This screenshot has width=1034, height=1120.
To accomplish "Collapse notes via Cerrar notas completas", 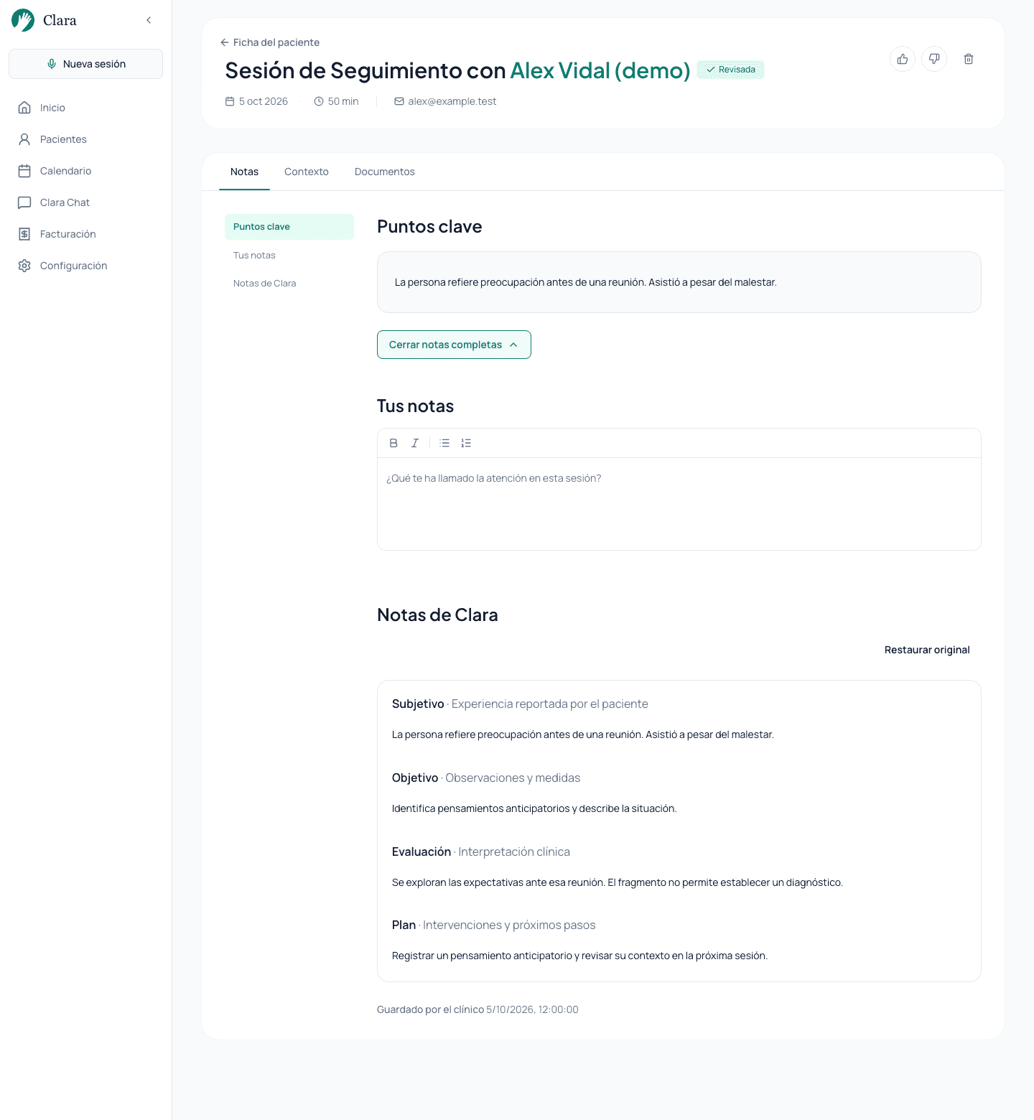I will [454, 345].
